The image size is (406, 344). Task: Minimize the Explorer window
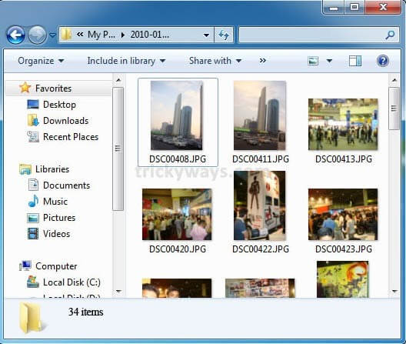pos(334,7)
